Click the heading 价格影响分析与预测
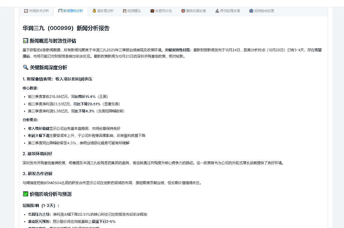This screenshot has height=228, width=344. point(47,194)
